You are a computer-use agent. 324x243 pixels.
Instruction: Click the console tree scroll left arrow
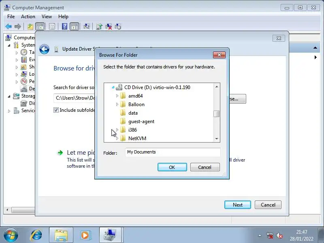coord(7,210)
